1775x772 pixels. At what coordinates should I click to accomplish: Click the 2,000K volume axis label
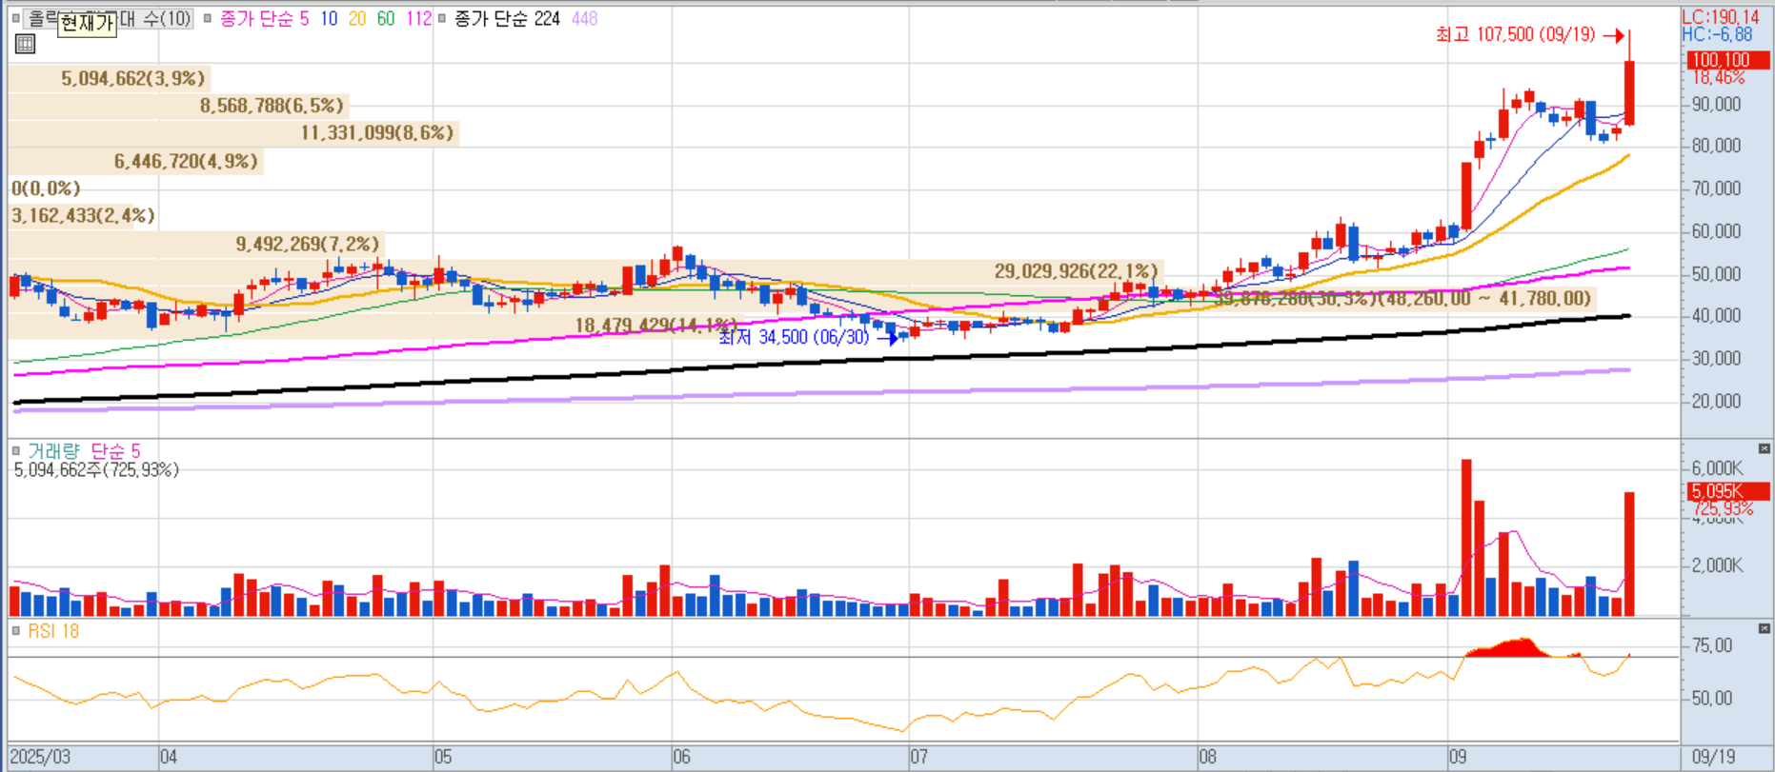pos(1718,565)
